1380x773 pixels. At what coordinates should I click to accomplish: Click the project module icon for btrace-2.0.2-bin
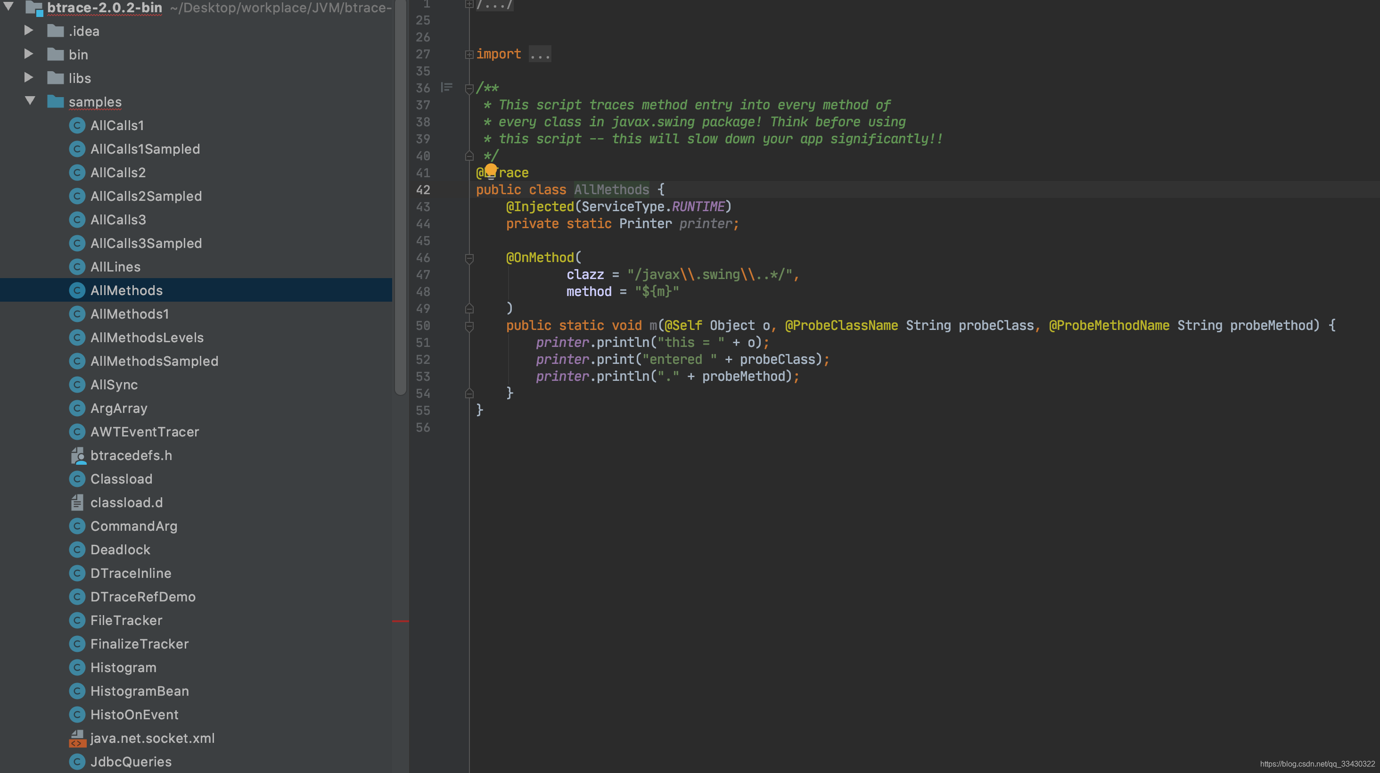34,8
